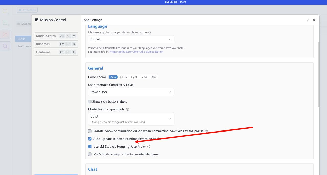Viewport: 327px width, 175px height.
Task: Check My Models always show full file name
Action: click(90, 154)
